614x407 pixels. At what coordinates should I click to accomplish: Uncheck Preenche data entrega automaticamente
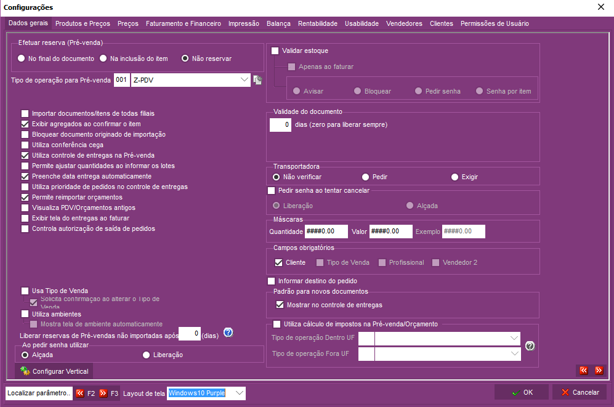tap(25, 177)
